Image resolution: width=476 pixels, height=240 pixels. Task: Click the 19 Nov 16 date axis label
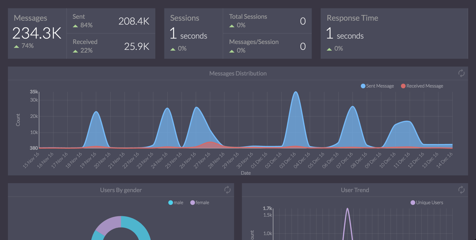click(x=88, y=160)
